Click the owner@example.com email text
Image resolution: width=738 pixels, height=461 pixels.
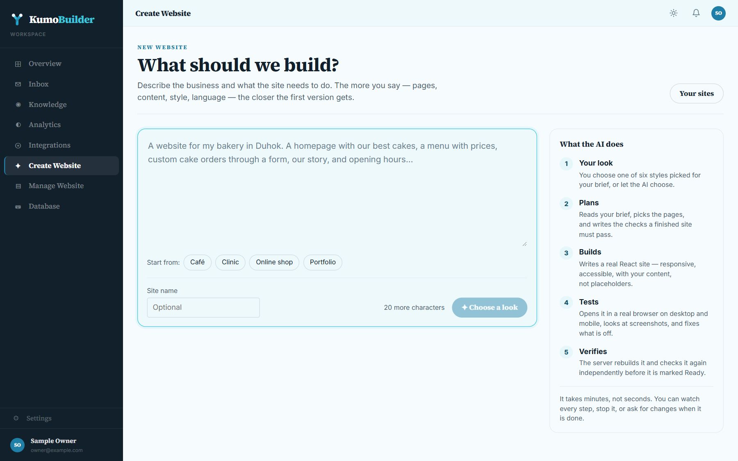57,450
